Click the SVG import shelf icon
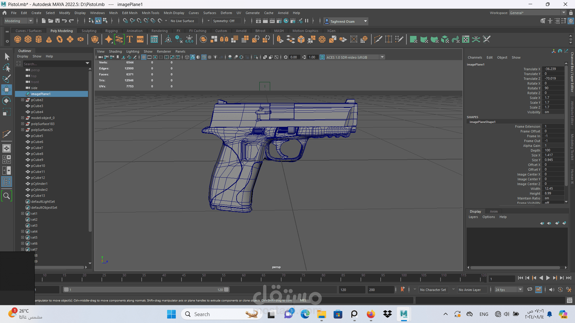Image resolution: width=575 pixels, height=323 pixels. coord(140,39)
